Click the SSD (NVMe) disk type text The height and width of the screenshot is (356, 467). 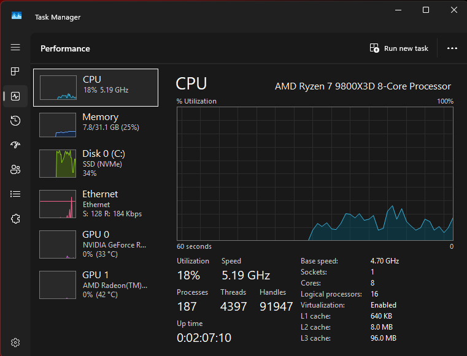[102, 164]
